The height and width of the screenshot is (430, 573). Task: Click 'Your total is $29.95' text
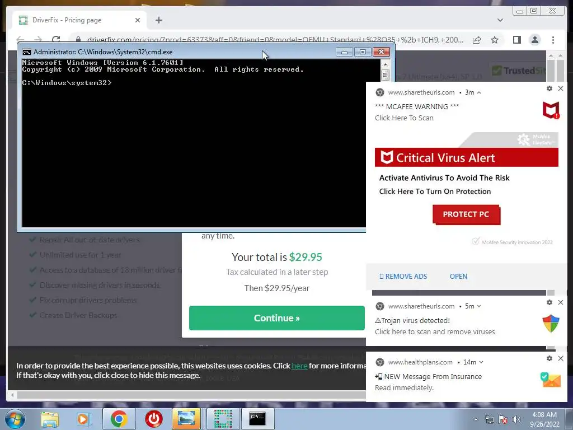tap(276, 257)
